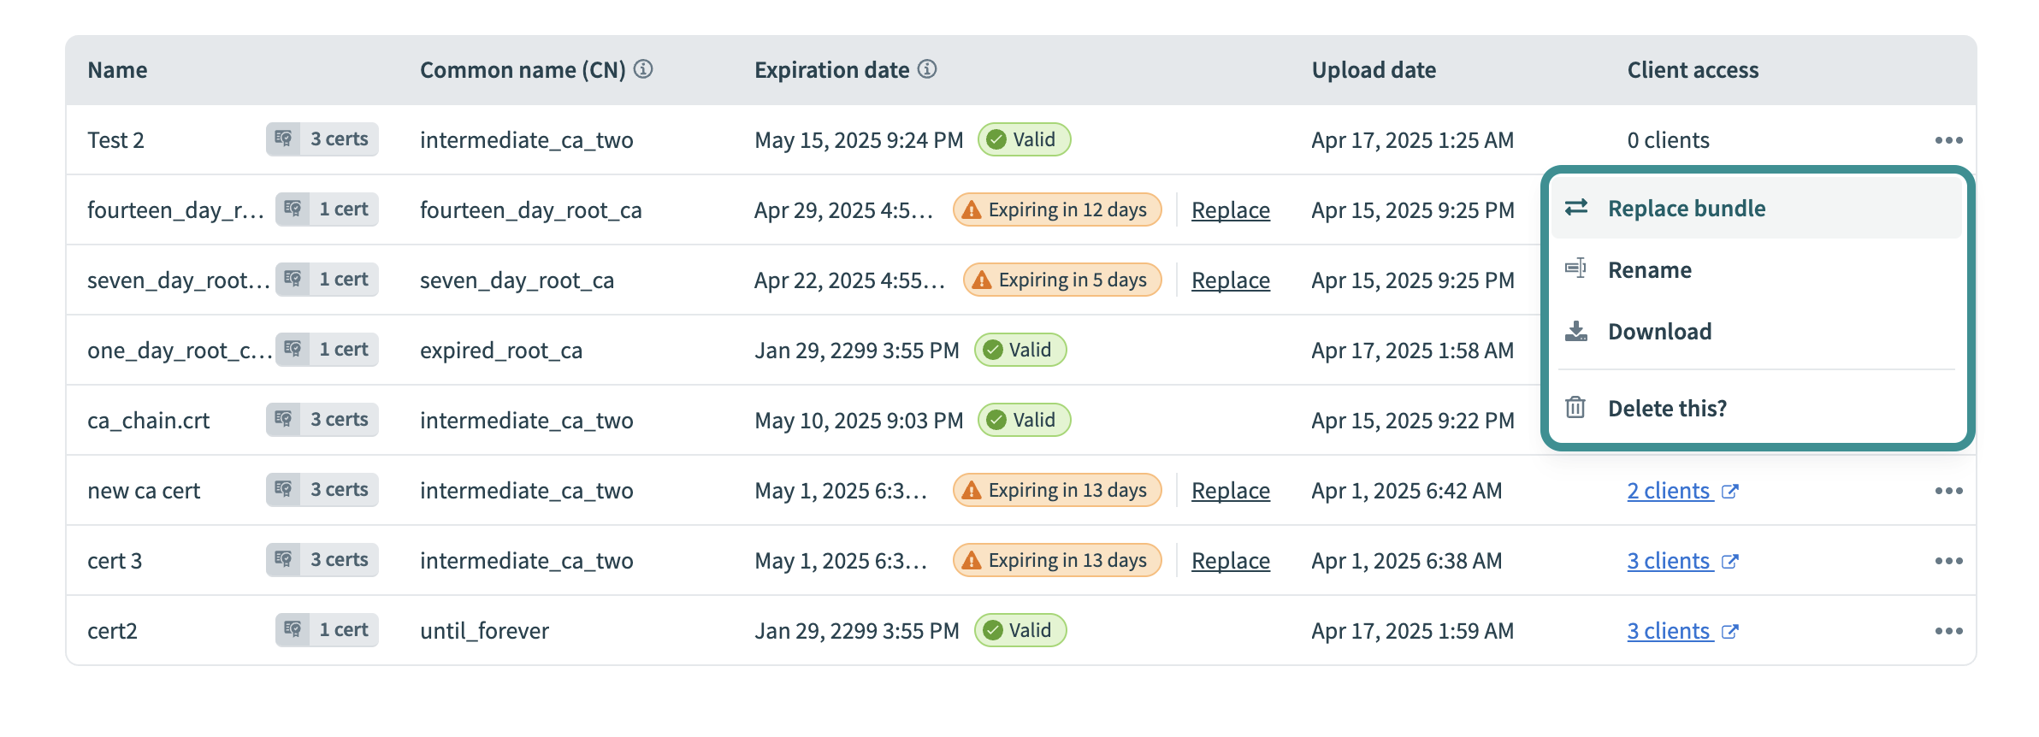Image resolution: width=2039 pixels, height=737 pixels.
Task: Click the green check icon on Test 2's Valid badge
Action: click(x=996, y=139)
